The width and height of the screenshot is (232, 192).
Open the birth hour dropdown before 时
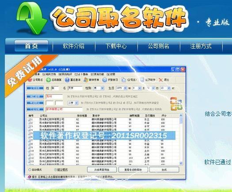coord(169,88)
